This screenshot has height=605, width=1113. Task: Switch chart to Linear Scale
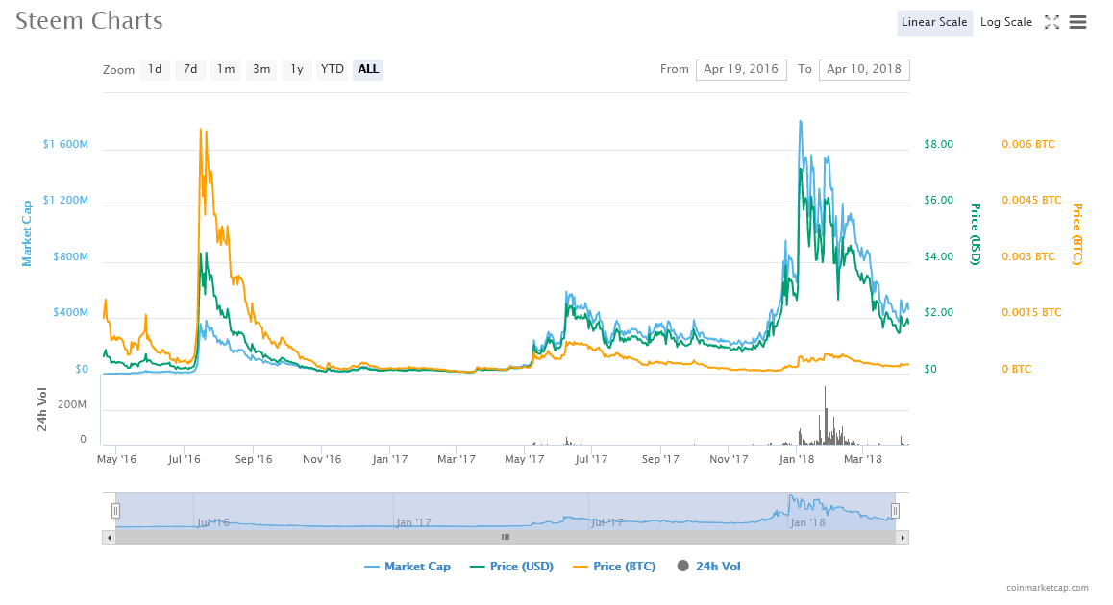[934, 23]
